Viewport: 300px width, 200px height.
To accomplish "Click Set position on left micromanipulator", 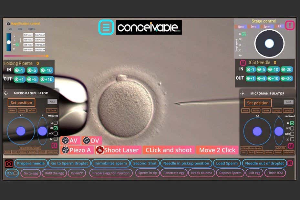I will [21, 103].
